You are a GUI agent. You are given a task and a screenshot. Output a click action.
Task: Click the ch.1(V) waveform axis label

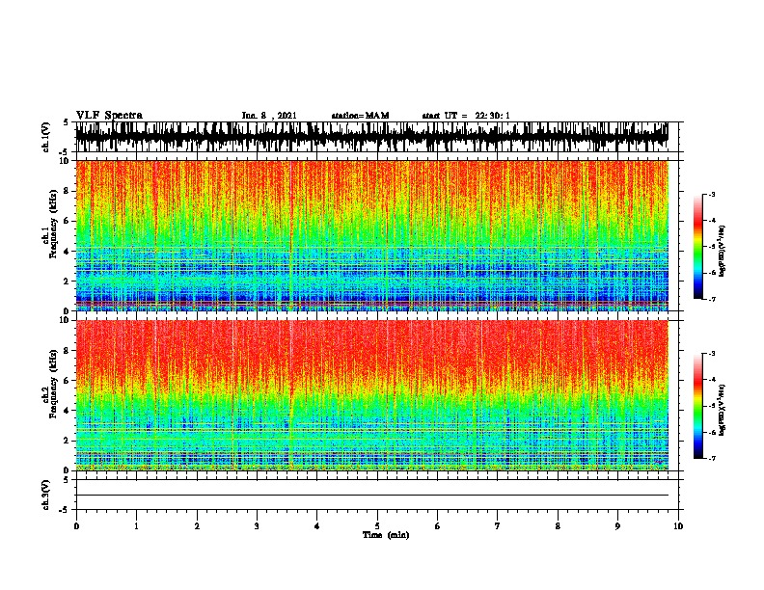(x=45, y=137)
